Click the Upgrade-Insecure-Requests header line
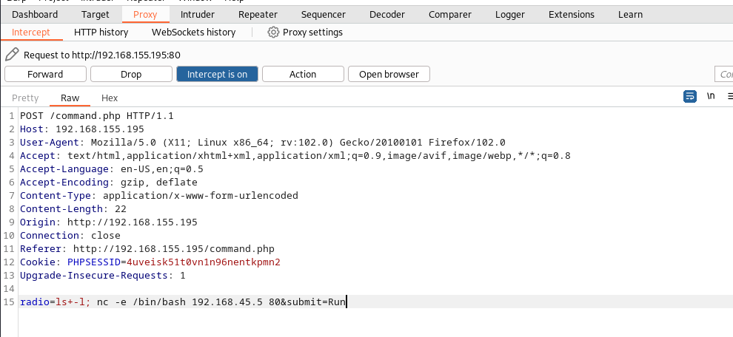This screenshot has height=337, width=733. tap(102, 276)
